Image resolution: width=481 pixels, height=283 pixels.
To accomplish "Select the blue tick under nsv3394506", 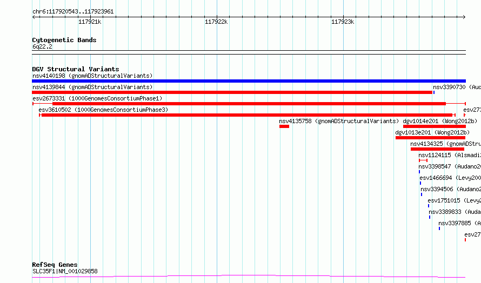I will point(422,194).
